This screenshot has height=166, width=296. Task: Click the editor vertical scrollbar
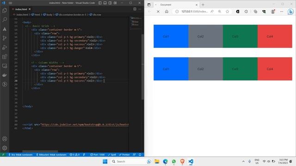[142, 67]
